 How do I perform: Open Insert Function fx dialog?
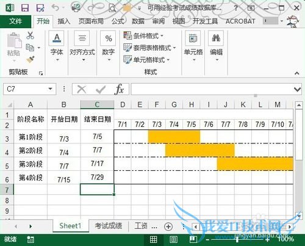coord(119,89)
